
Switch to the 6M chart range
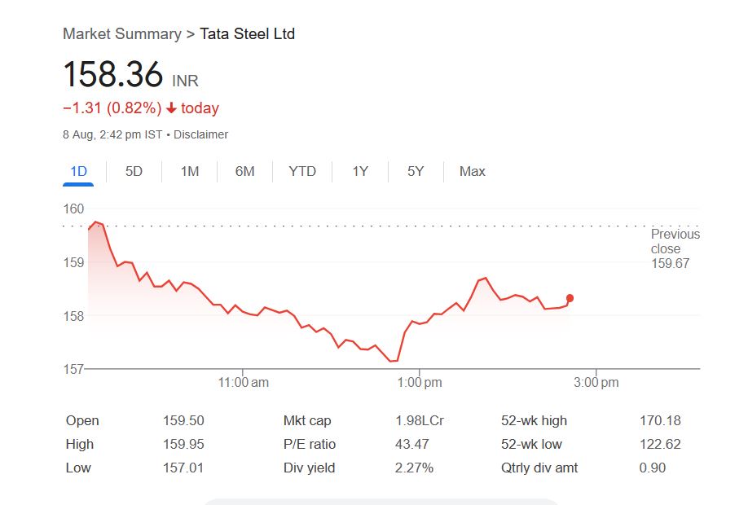244,171
